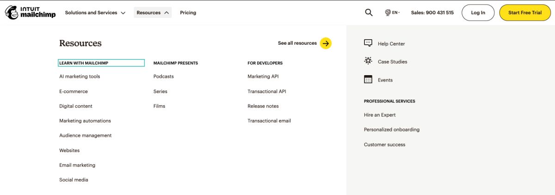The image size is (555, 195).
Task: Choose Hire an Expert link
Action: (x=380, y=115)
